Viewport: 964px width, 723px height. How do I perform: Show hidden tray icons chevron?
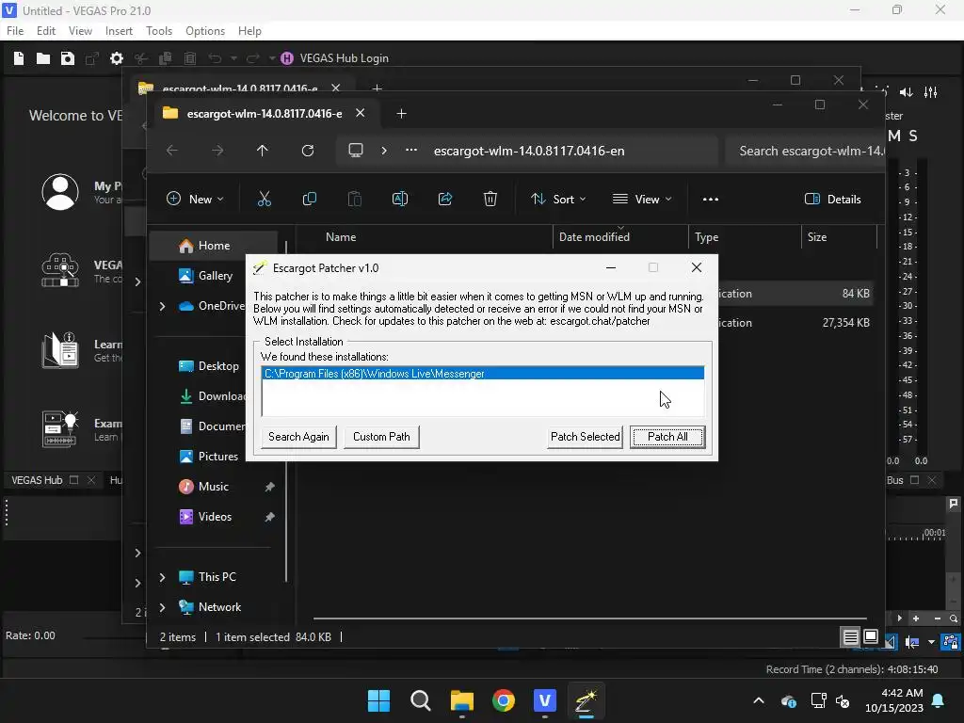tap(759, 700)
